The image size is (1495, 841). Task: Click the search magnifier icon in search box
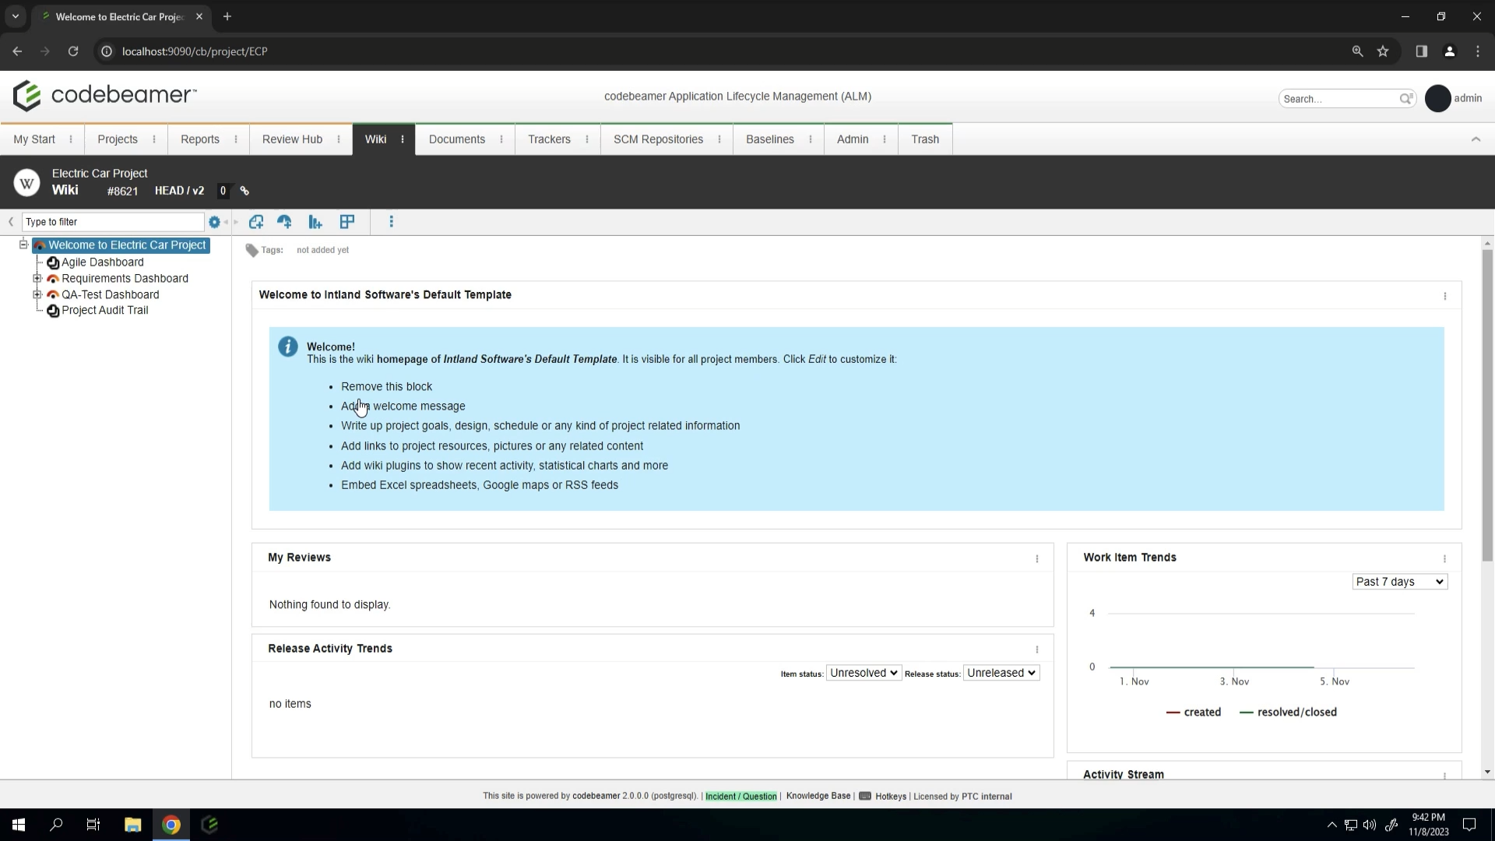pyautogui.click(x=1406, y=99)
